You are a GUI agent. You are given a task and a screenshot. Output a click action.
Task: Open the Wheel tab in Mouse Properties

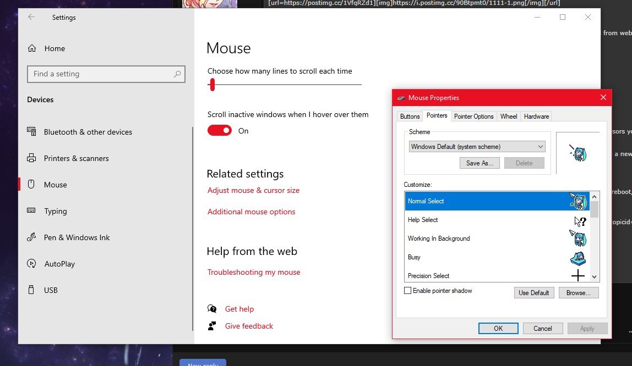click(508, 116)
